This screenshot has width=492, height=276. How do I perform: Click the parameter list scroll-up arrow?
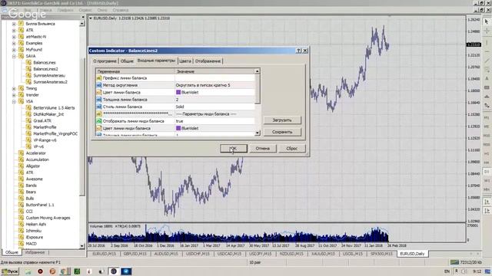click(x=258, y=71)
